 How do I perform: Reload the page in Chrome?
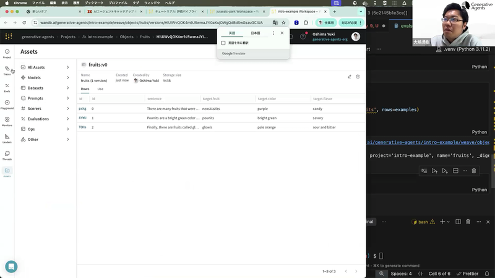[x=24, y=23]
